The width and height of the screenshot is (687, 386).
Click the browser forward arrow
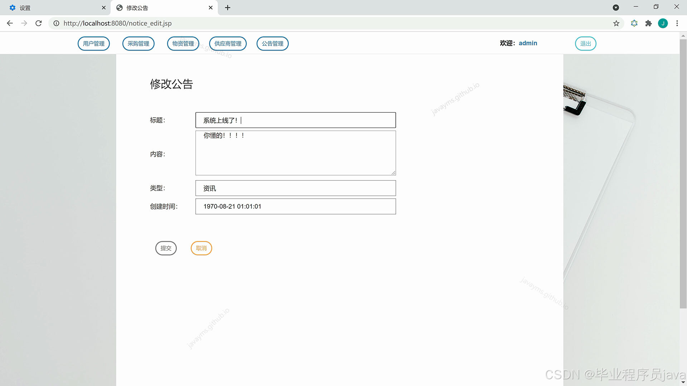(x=24, y=23)
